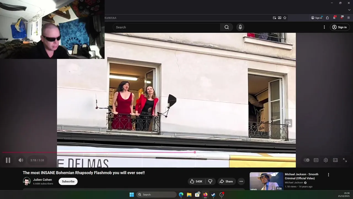
Task: Sign in to YouTube
Action: (x=339, y=27)
